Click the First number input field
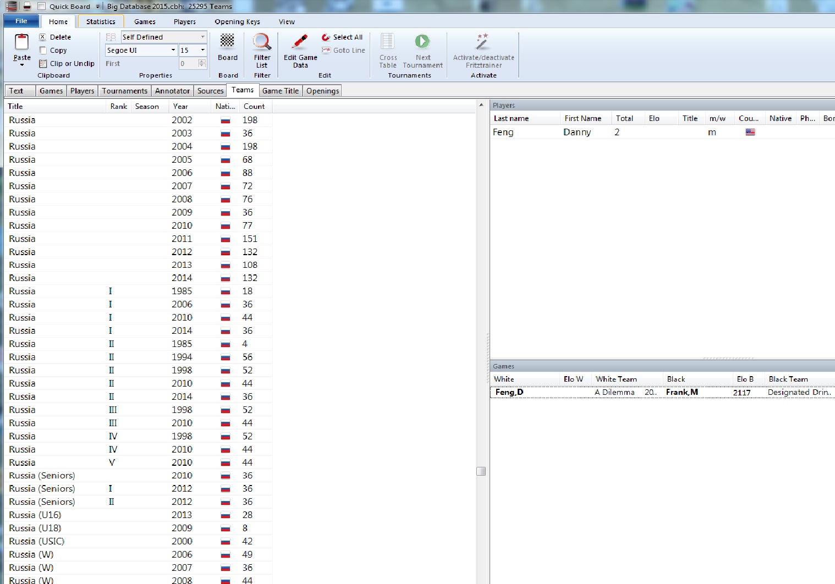835x584 pixels. point(188,63)
